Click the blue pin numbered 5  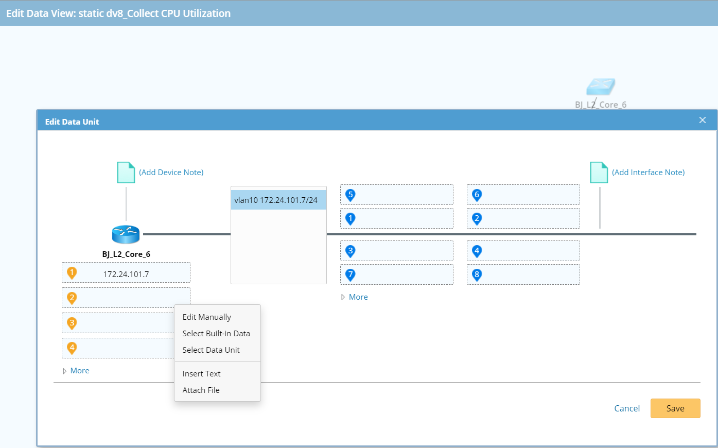(x=351, y=195)
